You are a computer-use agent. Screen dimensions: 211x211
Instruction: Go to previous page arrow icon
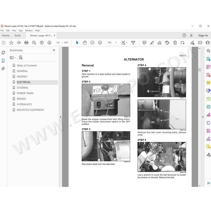tap(42, 43)
